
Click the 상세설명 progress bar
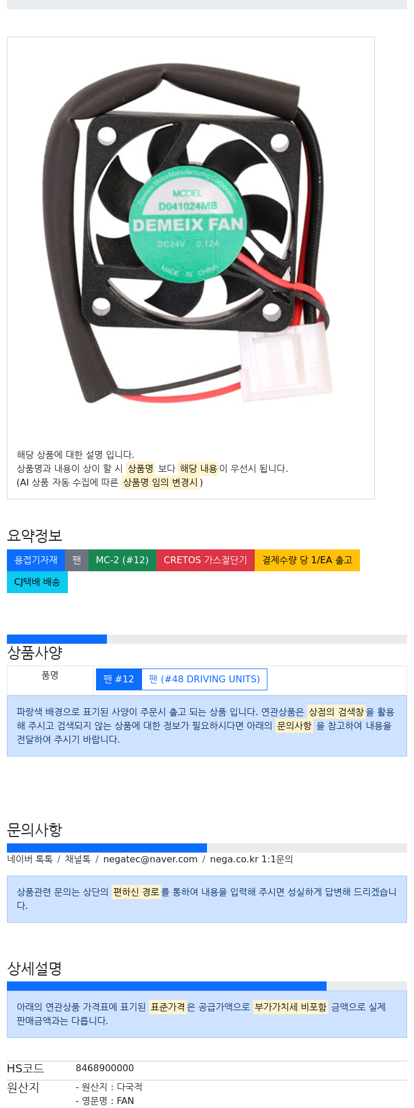tap(167, 986)
